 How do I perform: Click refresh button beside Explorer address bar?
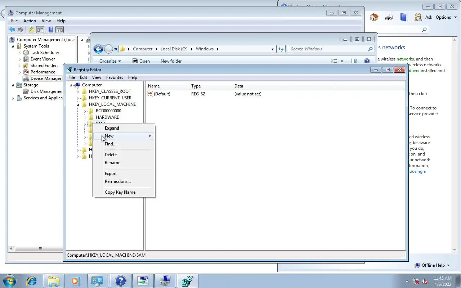(281, 49)
